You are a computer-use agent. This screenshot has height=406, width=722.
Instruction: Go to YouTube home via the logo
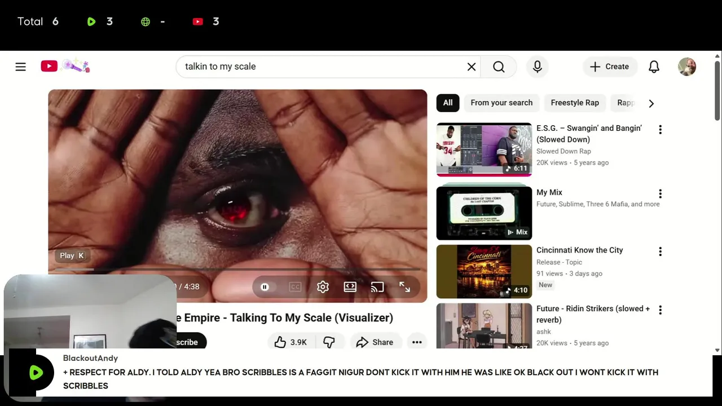(65, 66)
